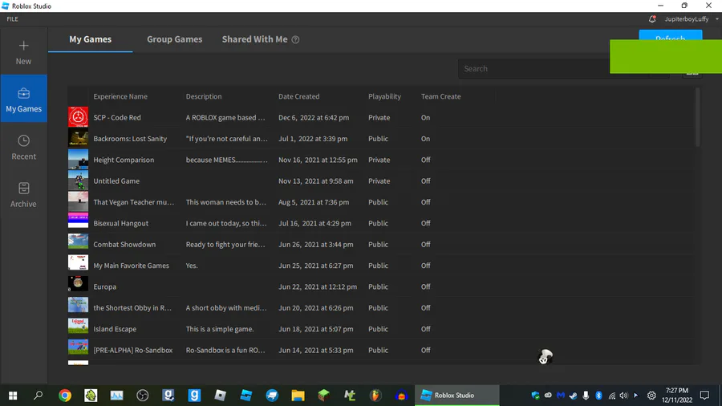
Task: Click the 'Europa' experience name
Action: coord(104,286)
